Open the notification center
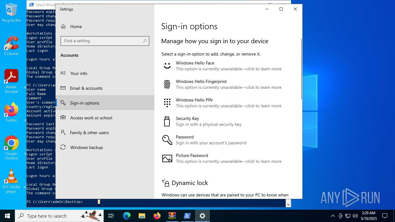The image size is (395, 222). 385,216
